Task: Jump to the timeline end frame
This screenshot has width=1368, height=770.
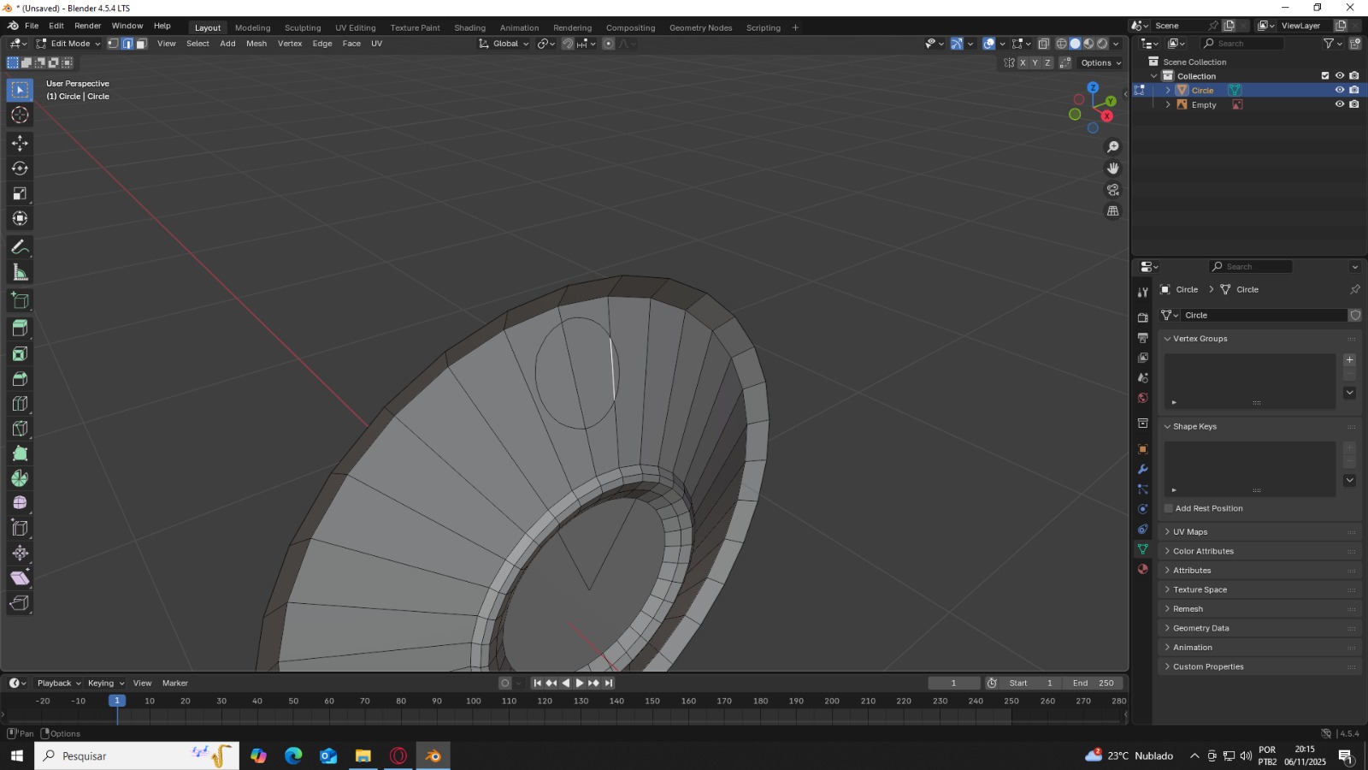Action: point(609,683)
